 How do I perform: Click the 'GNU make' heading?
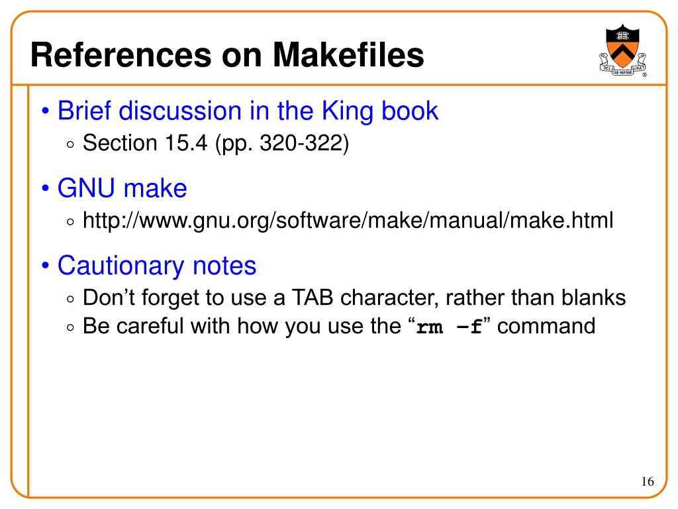tap(122, 188)
